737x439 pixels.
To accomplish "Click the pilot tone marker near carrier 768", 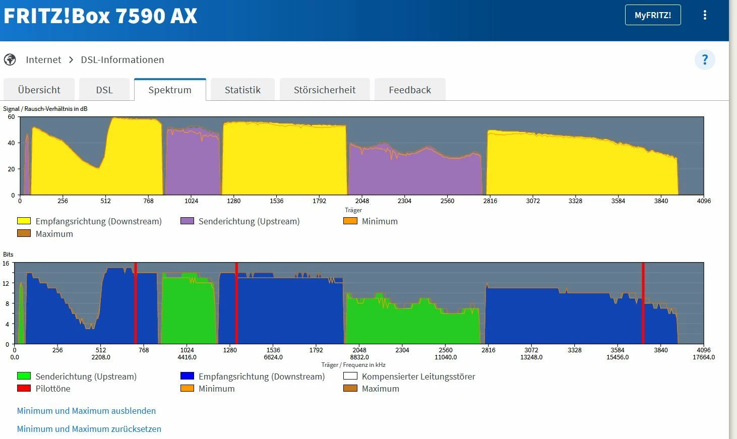I will pos(136,303).
